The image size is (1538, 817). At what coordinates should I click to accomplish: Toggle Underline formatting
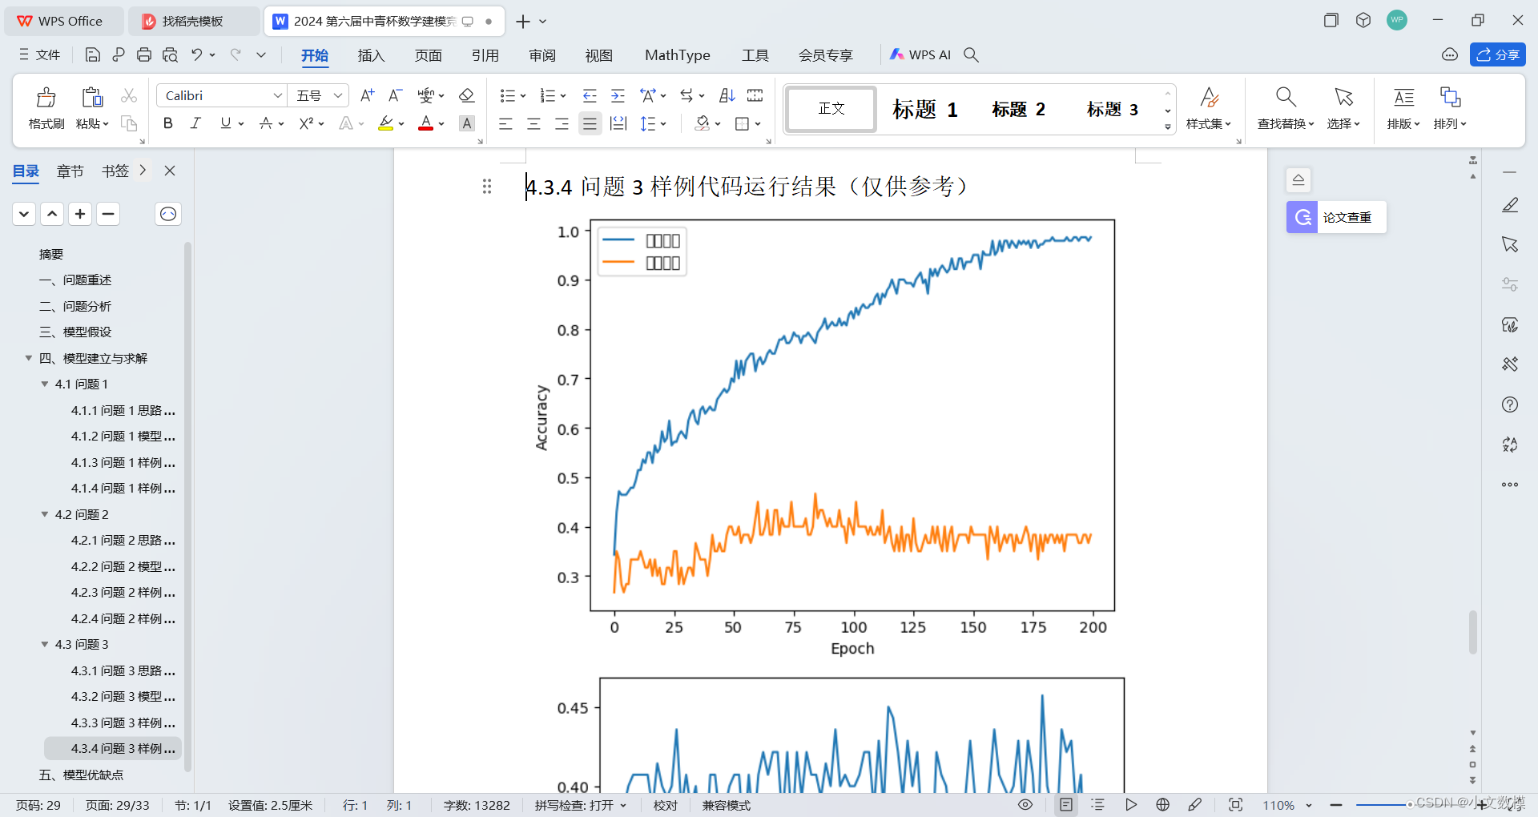coord(225,123)
